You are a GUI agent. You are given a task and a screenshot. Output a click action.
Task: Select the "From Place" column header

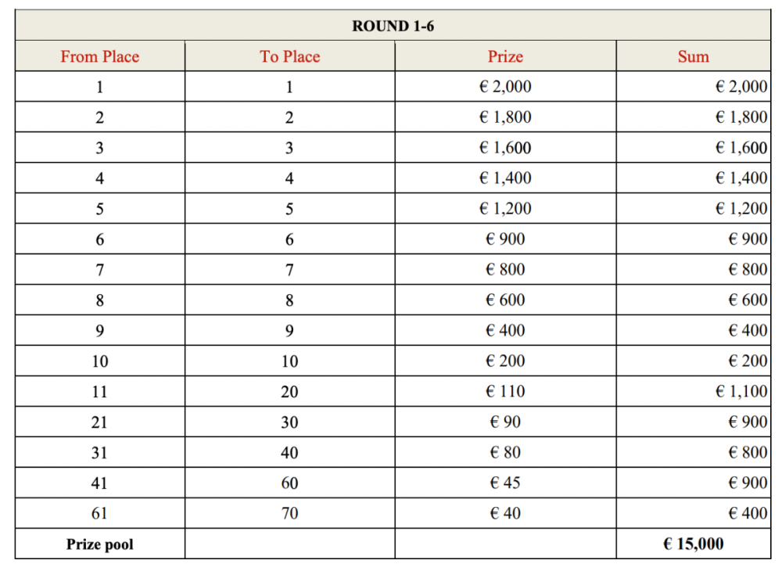tap(99, 56)
